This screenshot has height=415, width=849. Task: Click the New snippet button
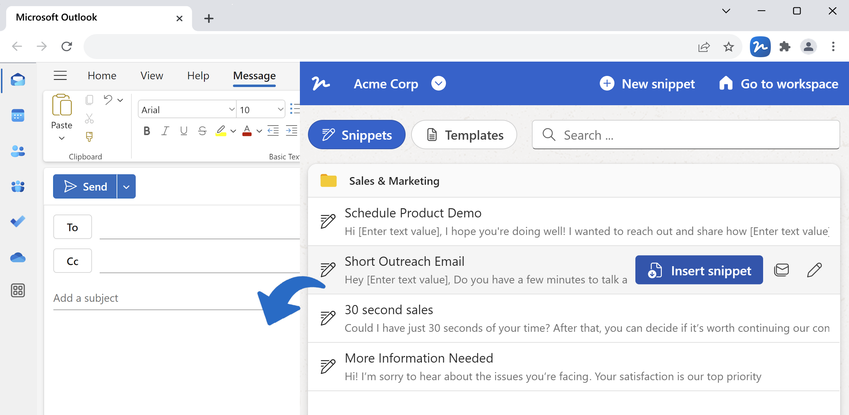647,84
